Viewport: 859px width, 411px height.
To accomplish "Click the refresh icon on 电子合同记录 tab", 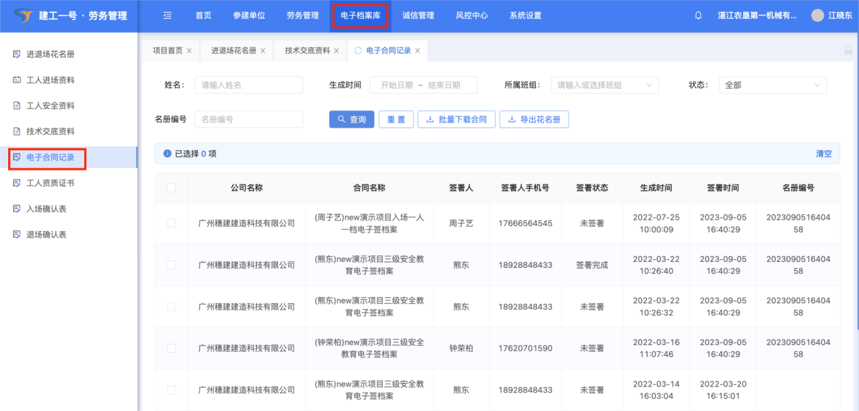I will point(358,51).
